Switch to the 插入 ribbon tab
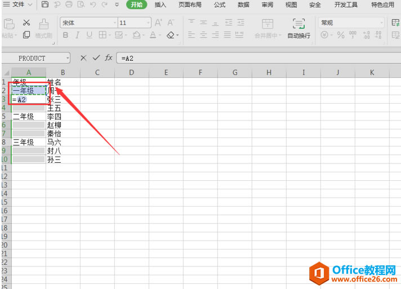The height and width of the screenshot is (289, 401). click(x=161, y=5)
